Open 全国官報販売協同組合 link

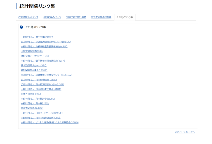tap(32, 51)
